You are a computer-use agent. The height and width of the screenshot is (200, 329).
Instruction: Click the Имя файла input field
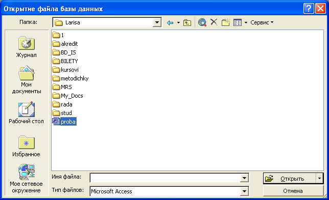pos(165,178)
